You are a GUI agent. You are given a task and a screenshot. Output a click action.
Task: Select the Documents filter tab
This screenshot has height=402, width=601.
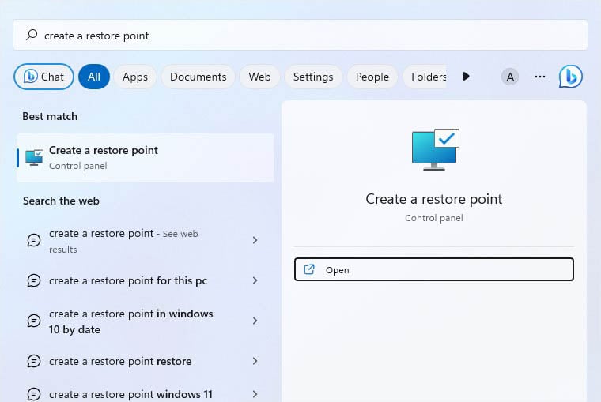[x=198, y=77]
